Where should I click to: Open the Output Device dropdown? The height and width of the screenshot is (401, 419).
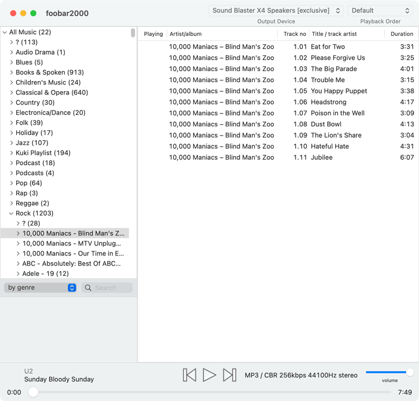pyautogui.click(x=276, y=11)
